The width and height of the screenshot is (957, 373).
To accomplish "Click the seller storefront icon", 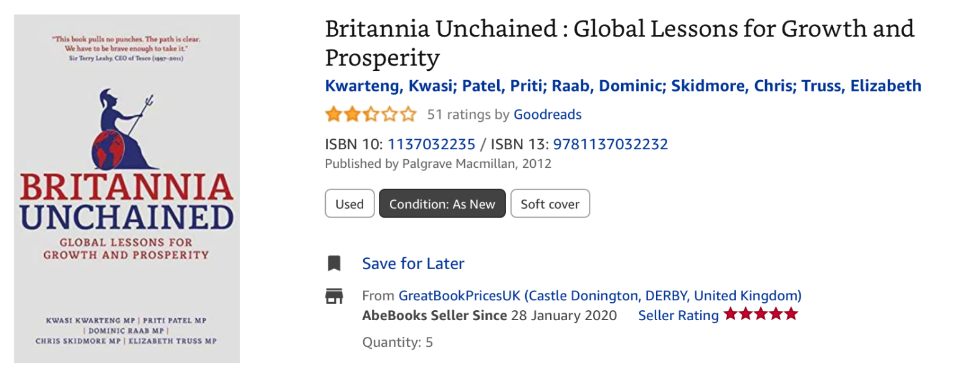I will (x=335, y=296).
